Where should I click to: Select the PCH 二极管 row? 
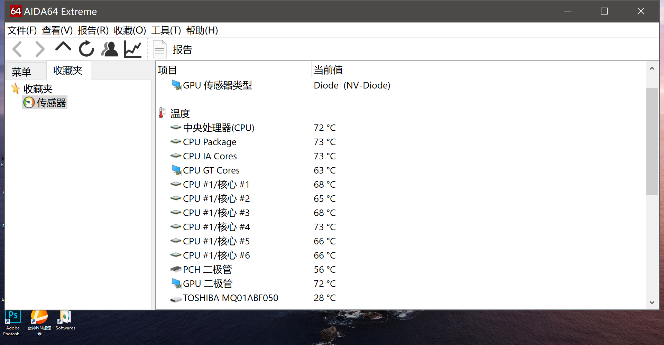[x=400, y=269]
